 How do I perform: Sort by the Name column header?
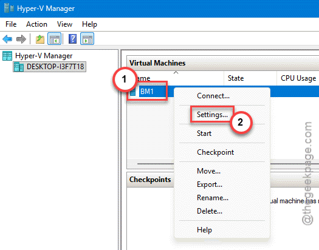click(x=176, y=78)
